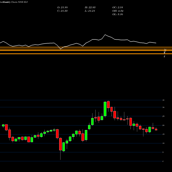Select the last red candle on the right
Image resolution: width=172 pixels, height=172 pixels.
tap(156, 129)
